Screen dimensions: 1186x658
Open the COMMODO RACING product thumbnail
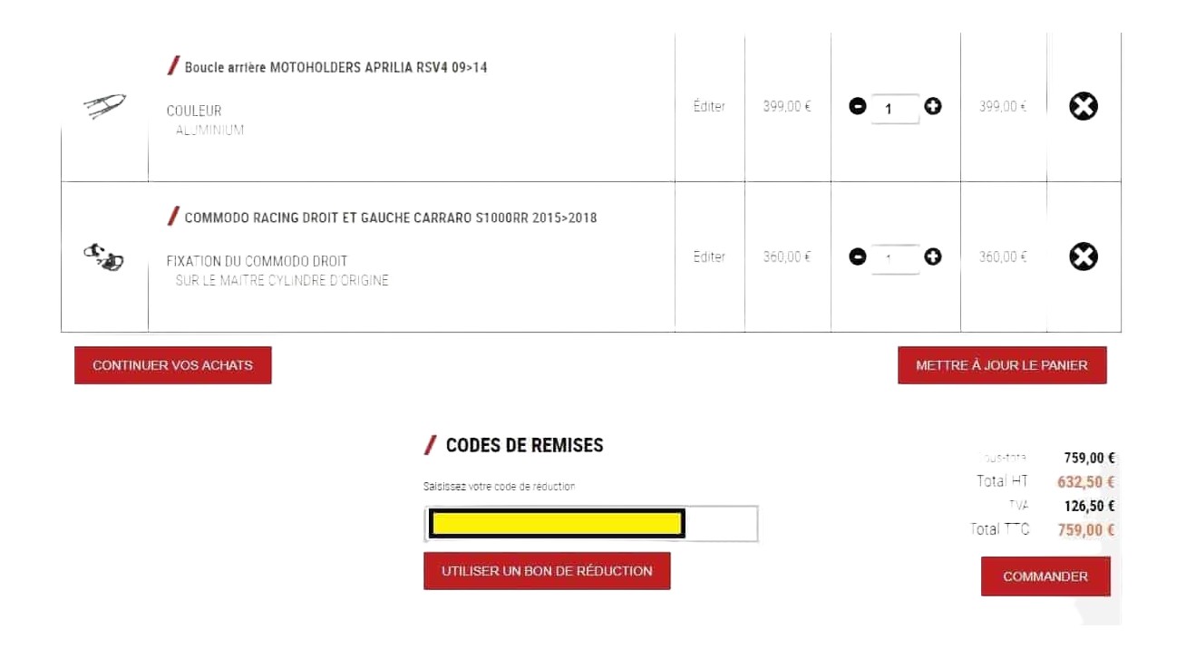tap(102, 258)
